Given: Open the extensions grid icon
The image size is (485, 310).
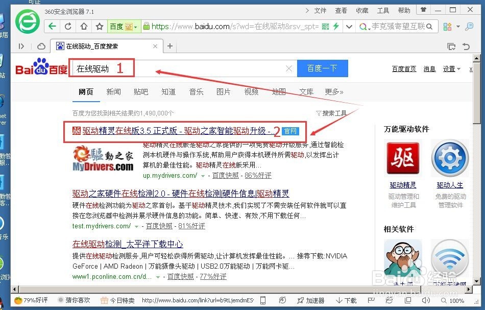Looking at the screenshot, I should 447,27.
